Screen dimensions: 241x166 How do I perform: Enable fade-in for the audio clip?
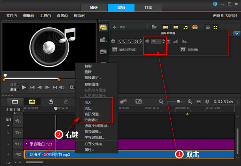click(x=176, y=41)
